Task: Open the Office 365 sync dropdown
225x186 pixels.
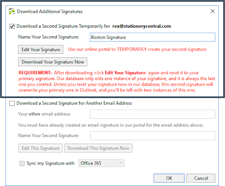Action: click(x=101, y=163)
